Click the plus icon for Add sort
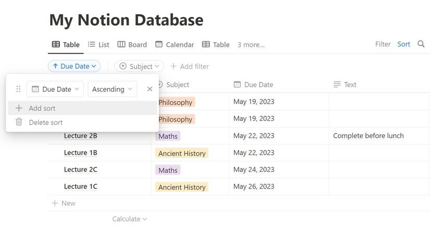 (19, 108)
